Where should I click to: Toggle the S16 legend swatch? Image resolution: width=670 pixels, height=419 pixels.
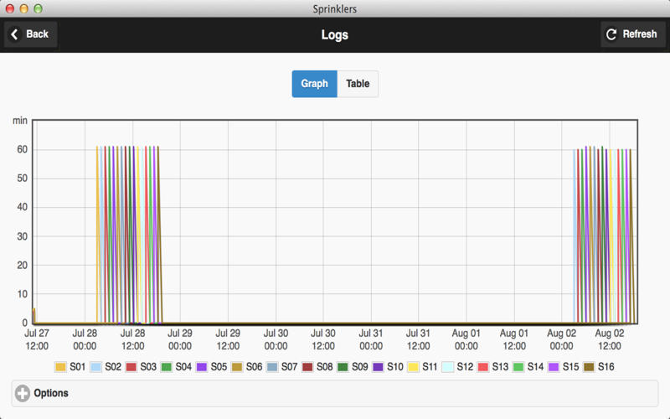[589, 367]
